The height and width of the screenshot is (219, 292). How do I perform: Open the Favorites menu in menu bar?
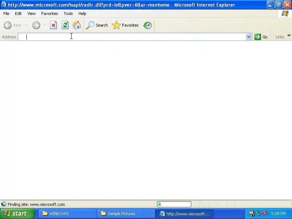(50, 14)
